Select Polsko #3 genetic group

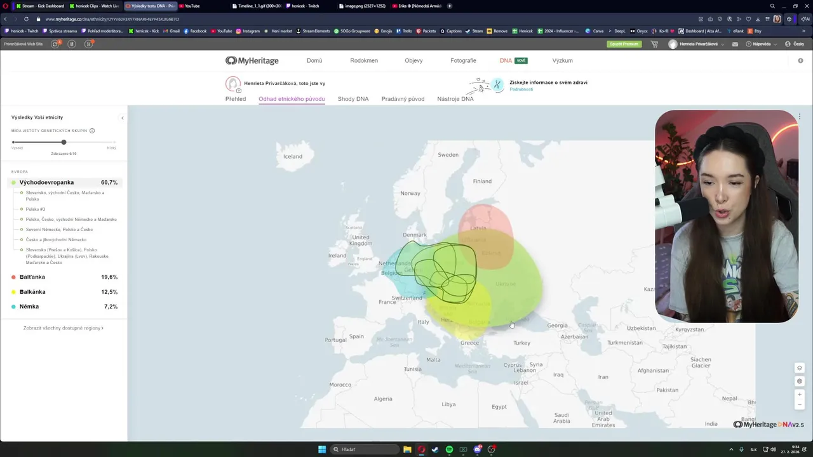pyautogui.click(x=35, y=209)
